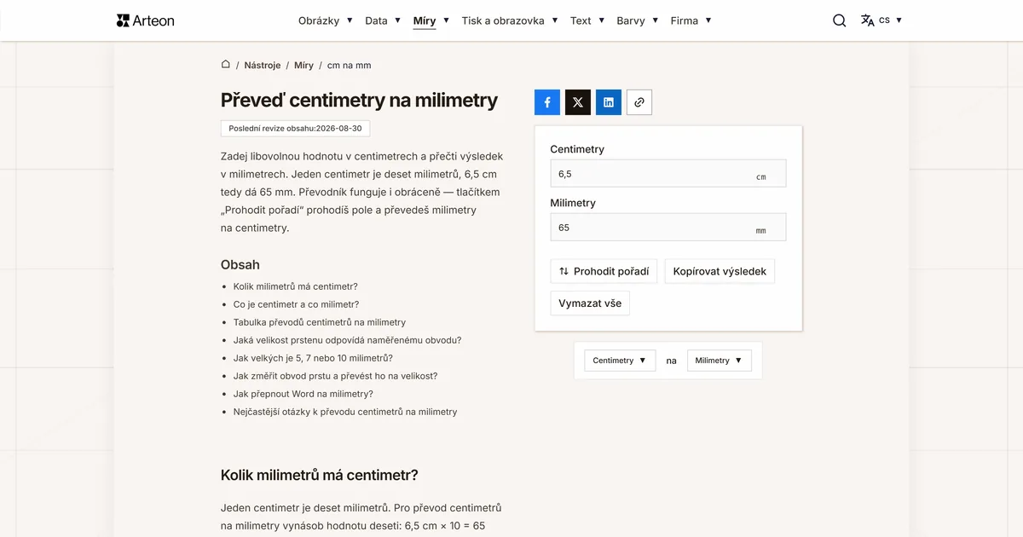Image resolution: width=1023 pixels, height=537 pixels.
Task: Open the Obrázky menu
Action: (x=326, y=20)
